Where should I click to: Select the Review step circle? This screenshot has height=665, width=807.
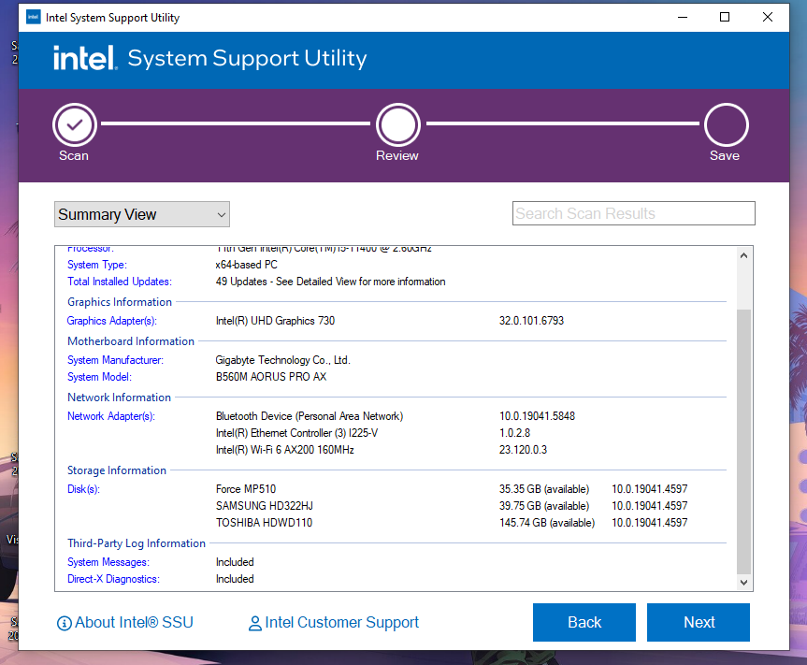click(397, 124)
